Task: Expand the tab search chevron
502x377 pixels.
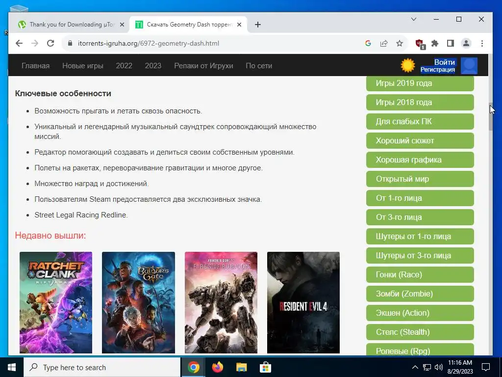Action: [414, 19]
